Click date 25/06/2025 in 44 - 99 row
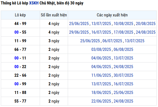The image size is (158, 107). [x=79, y=24]
